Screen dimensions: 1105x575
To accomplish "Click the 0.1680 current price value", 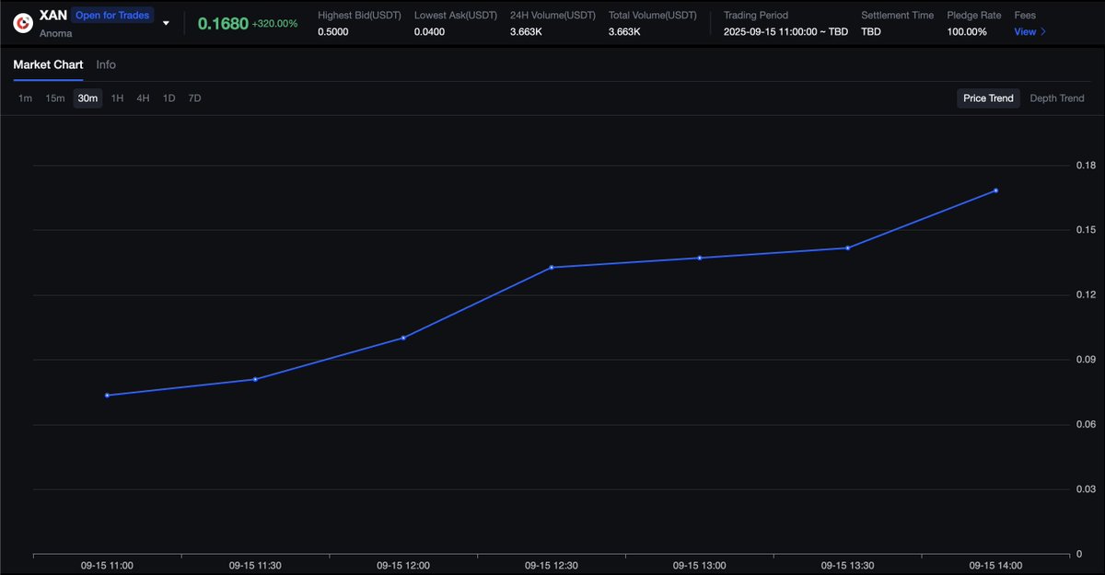I will (223, 23).
